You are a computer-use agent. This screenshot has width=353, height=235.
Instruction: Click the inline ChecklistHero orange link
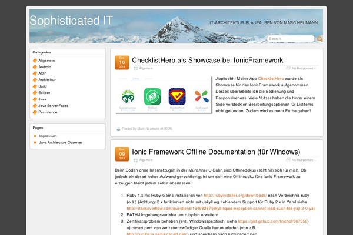pyautogui.click(x=271, y=79)
